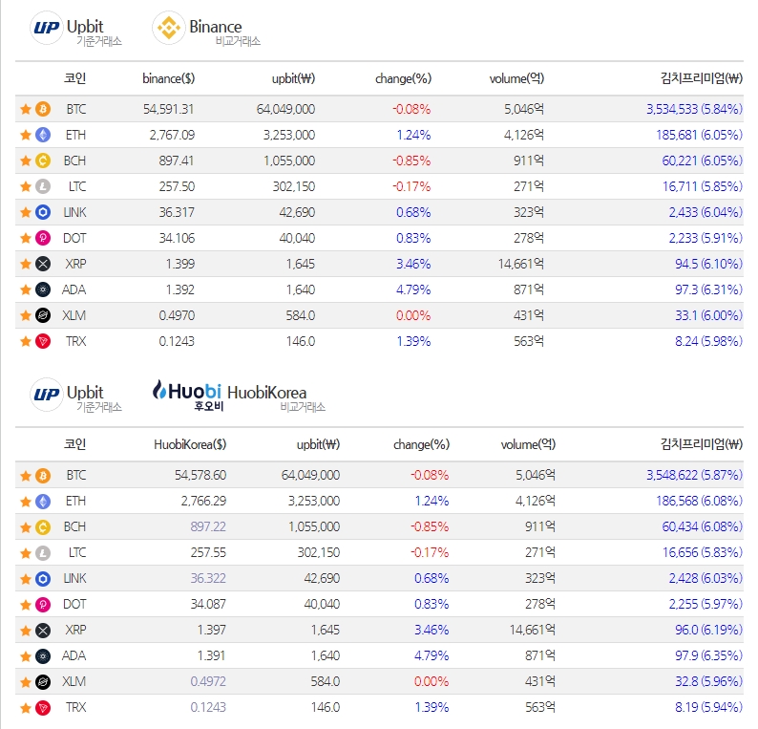
Task: Sort Binance table by volume(억) header
Action: [x=516, y=78]
